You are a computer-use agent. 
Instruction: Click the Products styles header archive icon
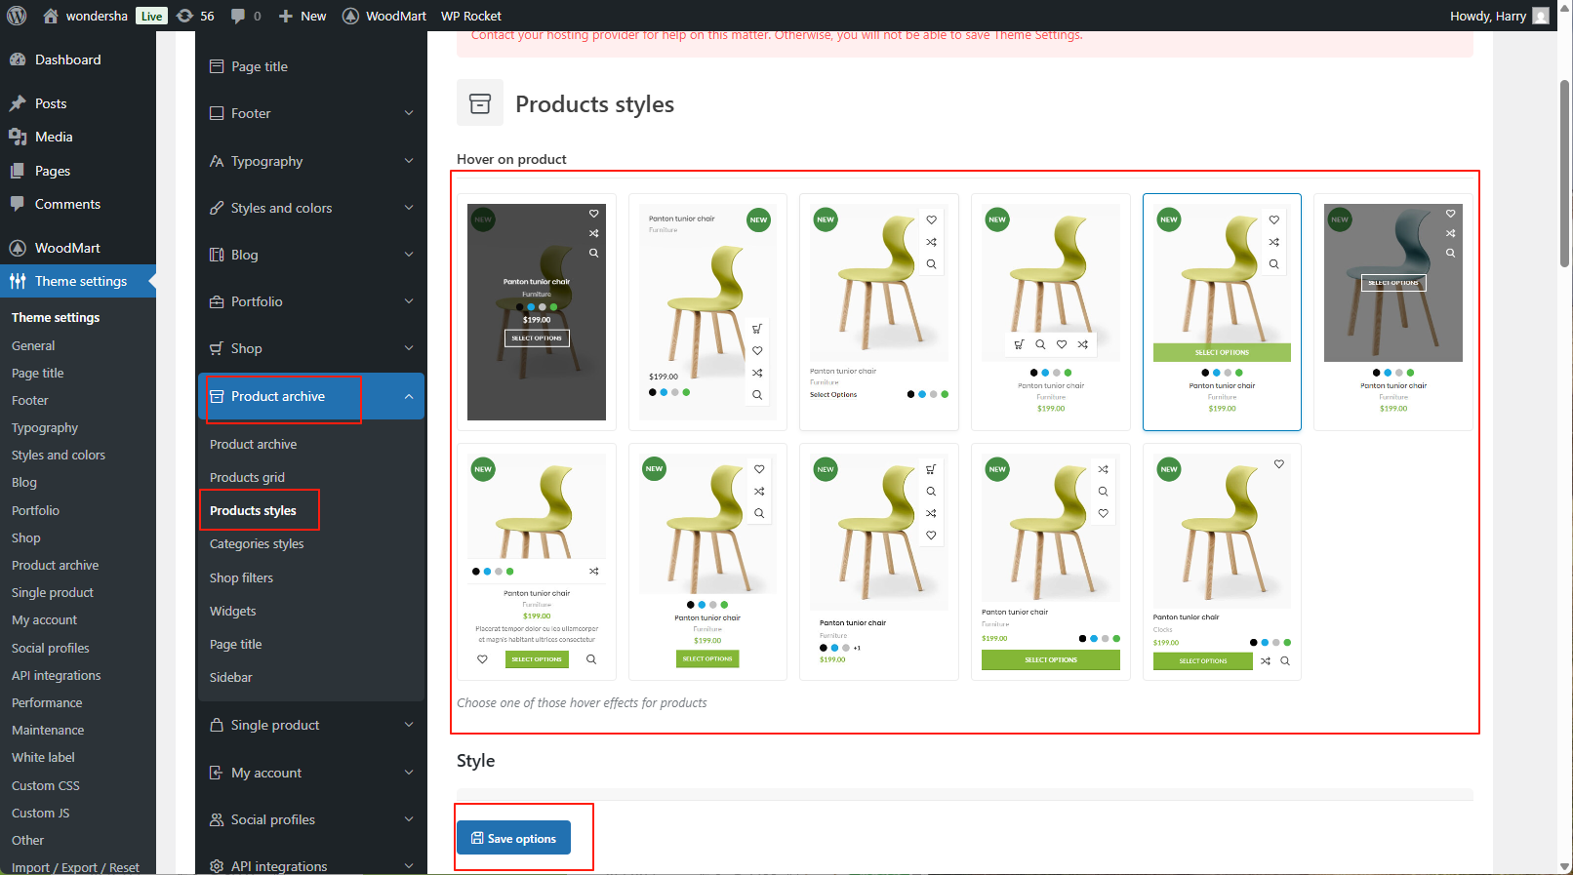click(x=480, y=103)
